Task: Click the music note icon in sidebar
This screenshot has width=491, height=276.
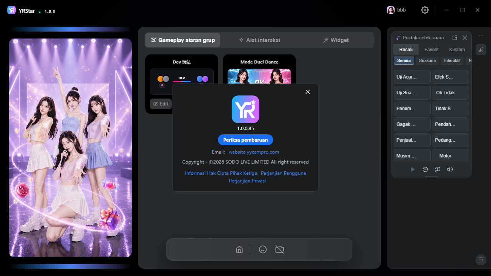Action: pos(481,49)
